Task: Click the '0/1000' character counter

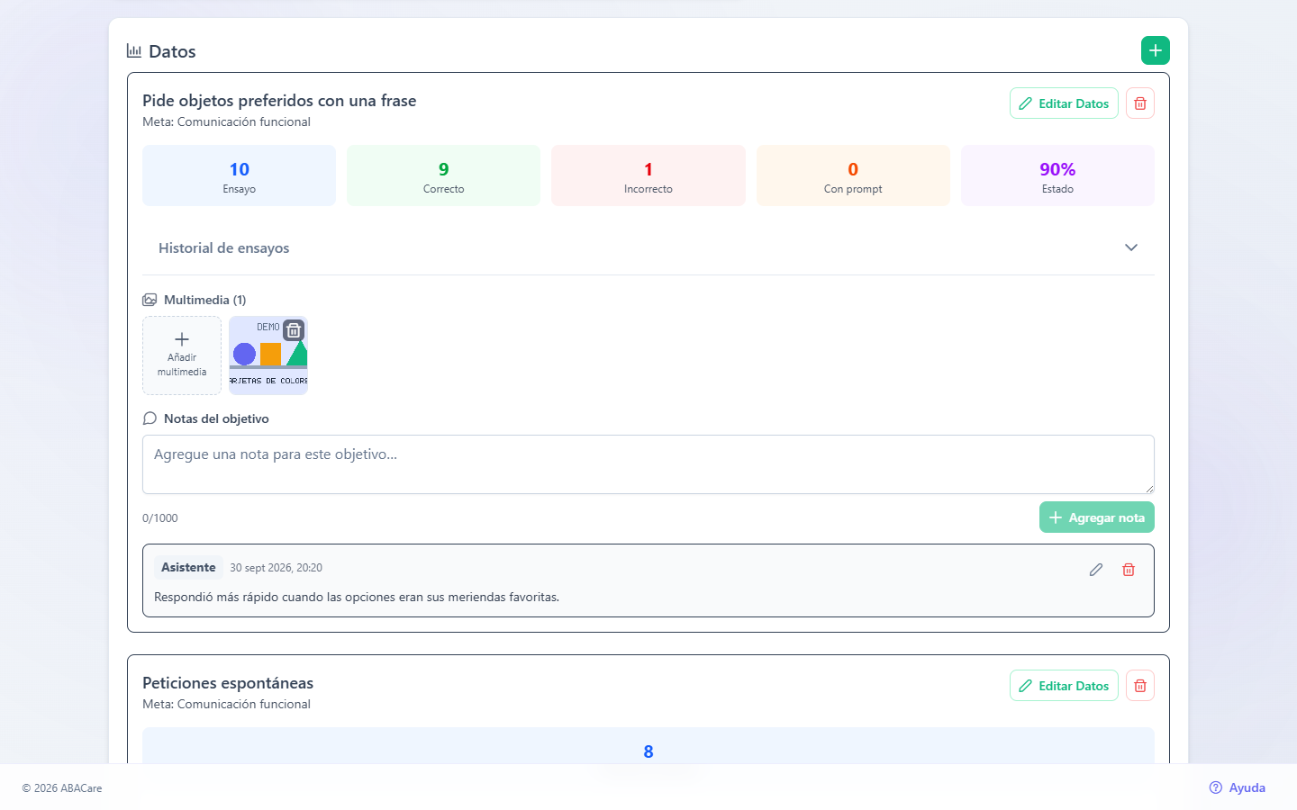Action: (160, 518)
